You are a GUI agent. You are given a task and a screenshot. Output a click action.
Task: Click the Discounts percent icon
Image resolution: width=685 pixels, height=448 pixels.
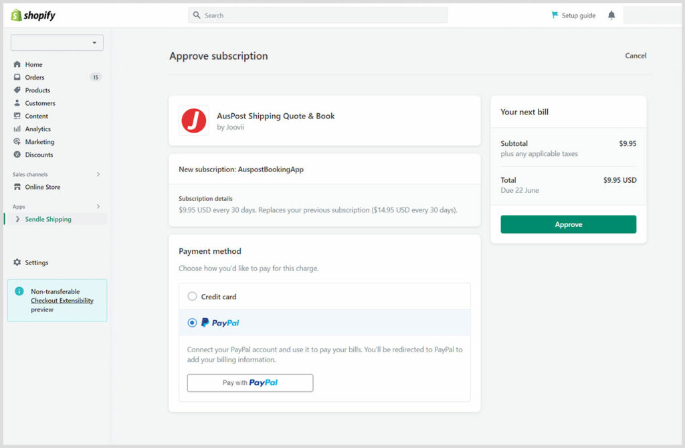pos(17,155)
